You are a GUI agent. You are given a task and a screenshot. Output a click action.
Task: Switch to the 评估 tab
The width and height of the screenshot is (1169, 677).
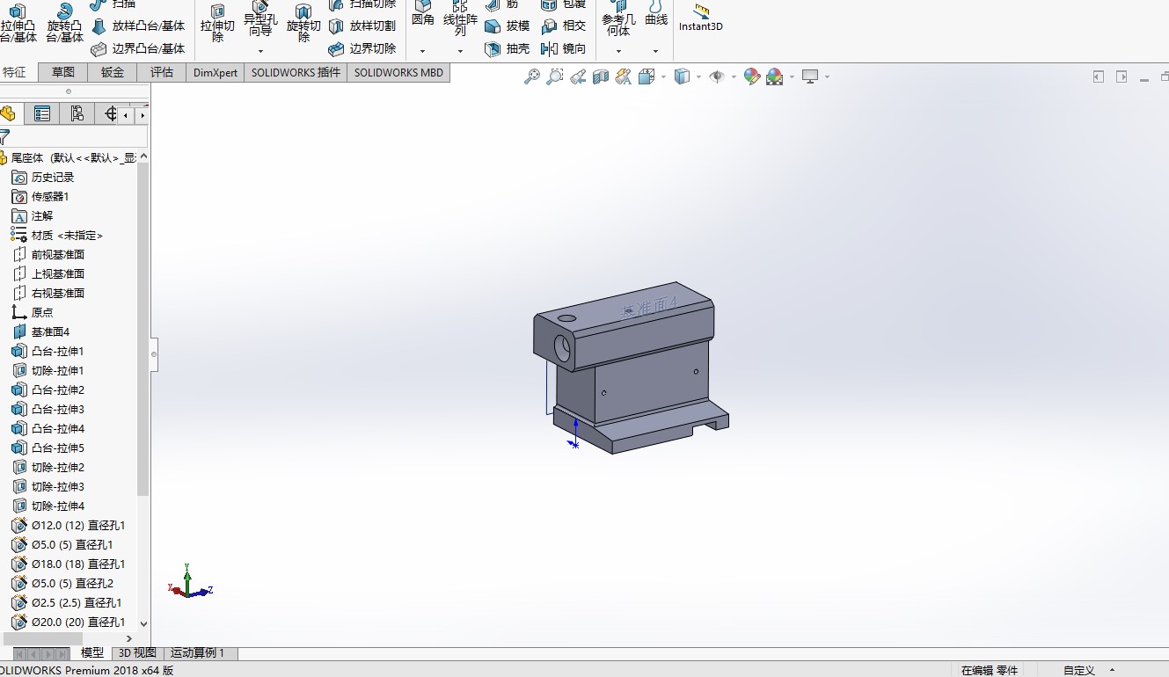click(162, 73)
